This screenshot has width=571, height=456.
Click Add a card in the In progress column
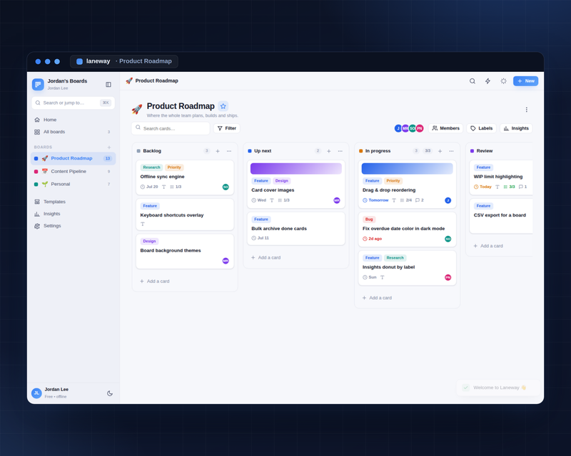click(377, 298)
